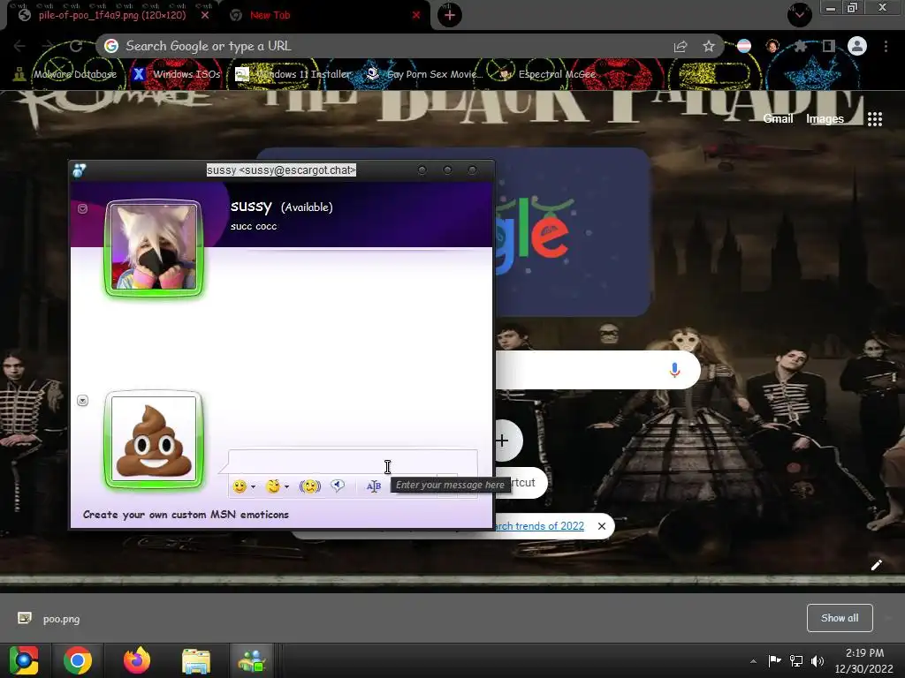Open File Explorer from the taskbar
Viewport: 905px width, 678px height.
(195, 660)
